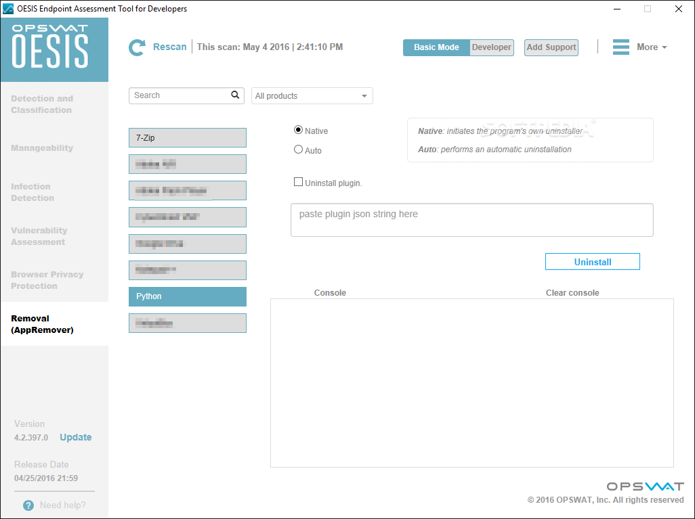Click the Need help? link text

pyautogui.click(x=63, y=505)
